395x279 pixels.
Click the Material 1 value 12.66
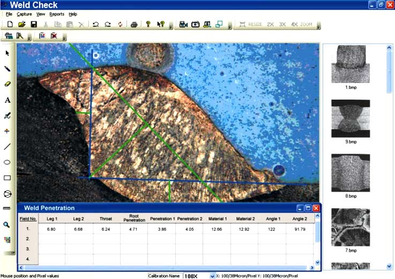[217, 229]
